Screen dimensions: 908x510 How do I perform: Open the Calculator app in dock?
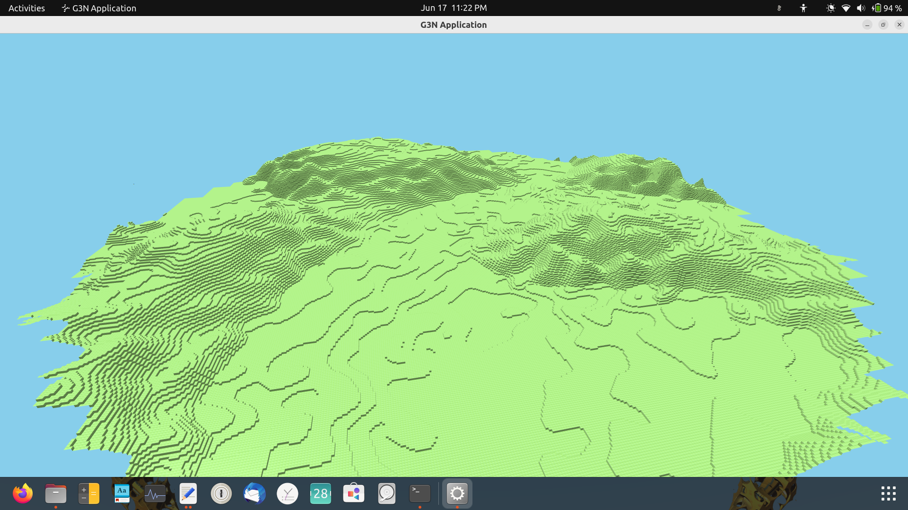(89, 494)
